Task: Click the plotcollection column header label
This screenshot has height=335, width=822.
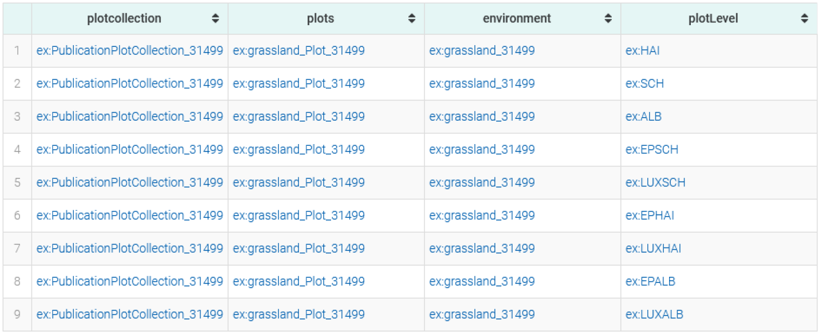Action: pos(124,19)
